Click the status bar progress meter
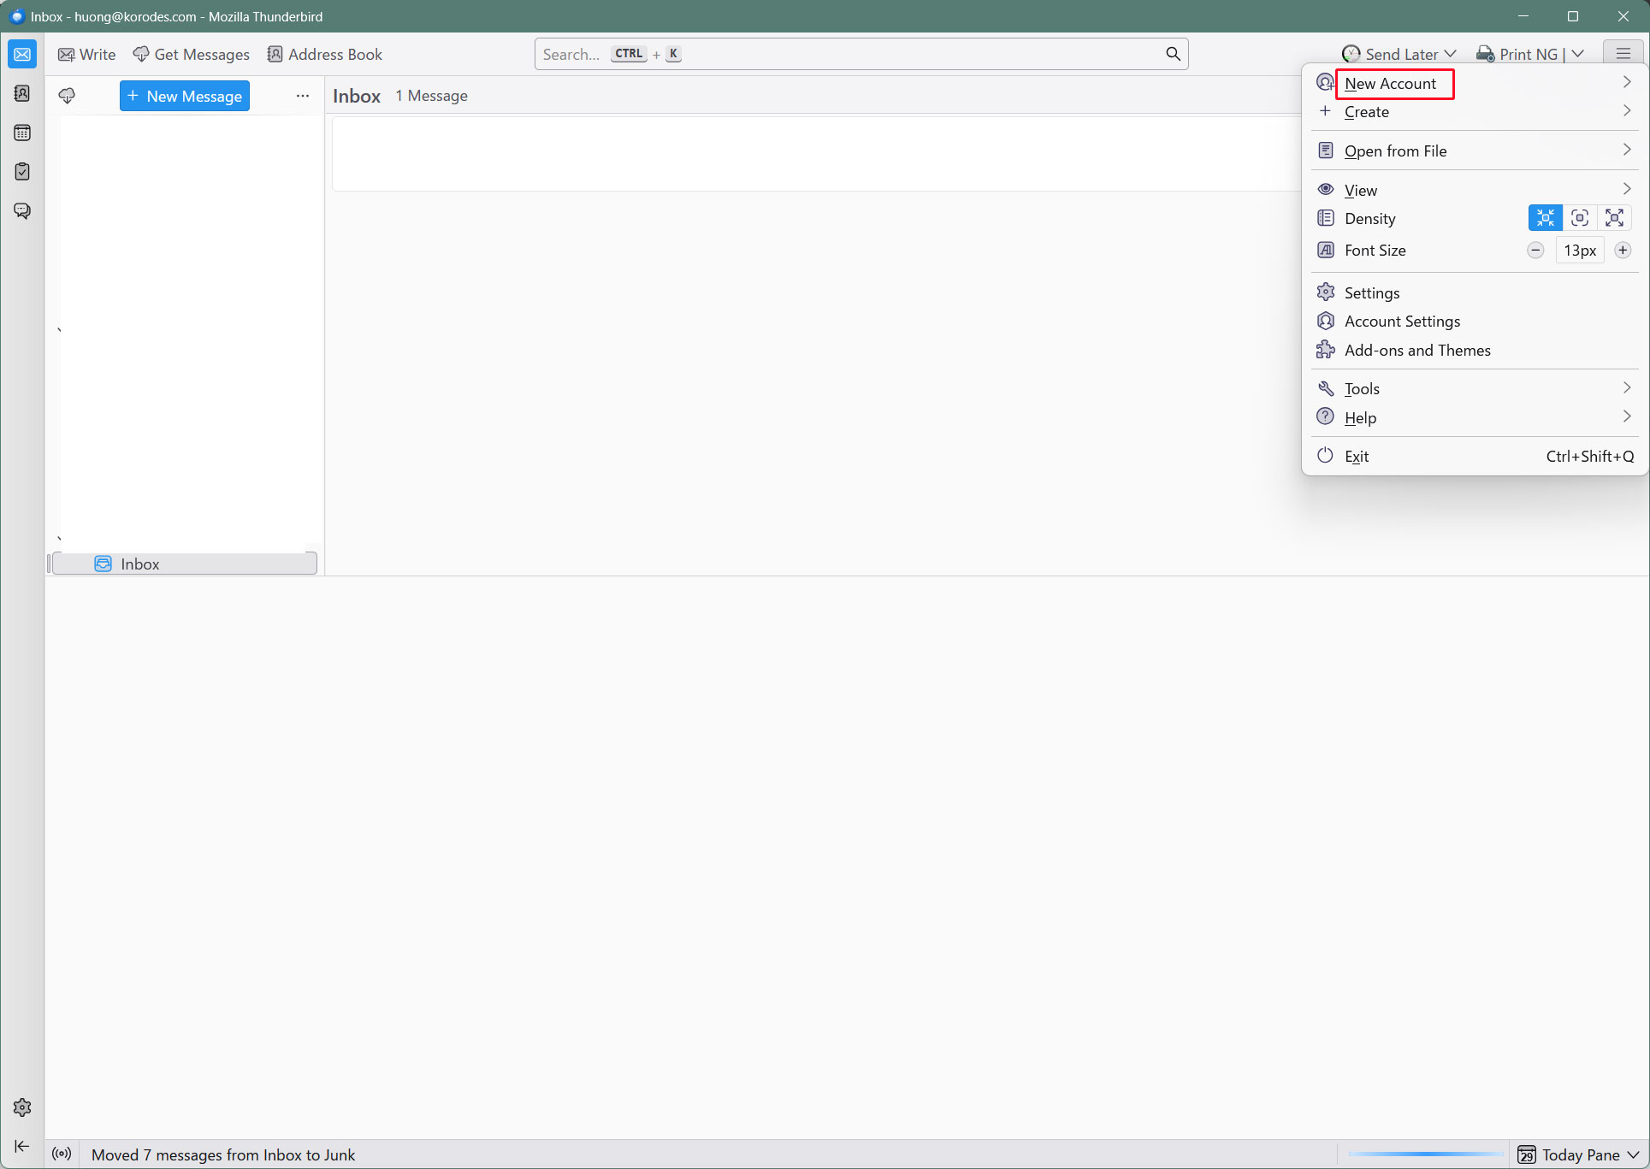This screenshot has height=1169, width=1650. 1426,1154
